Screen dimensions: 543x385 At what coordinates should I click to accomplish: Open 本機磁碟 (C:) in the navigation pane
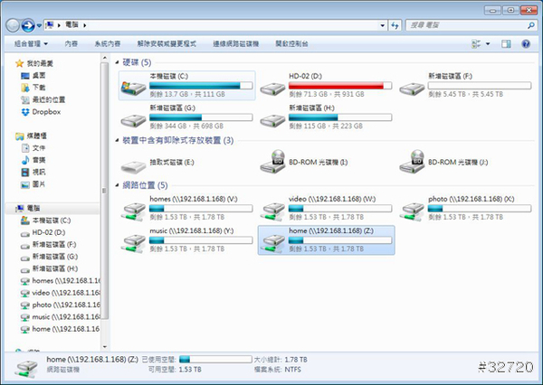(x=46, y=221)
